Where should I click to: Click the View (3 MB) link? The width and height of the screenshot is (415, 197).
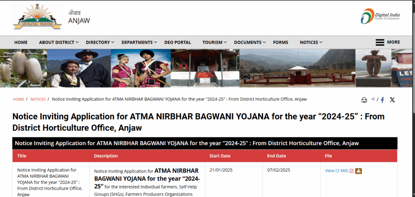point(336,171)
